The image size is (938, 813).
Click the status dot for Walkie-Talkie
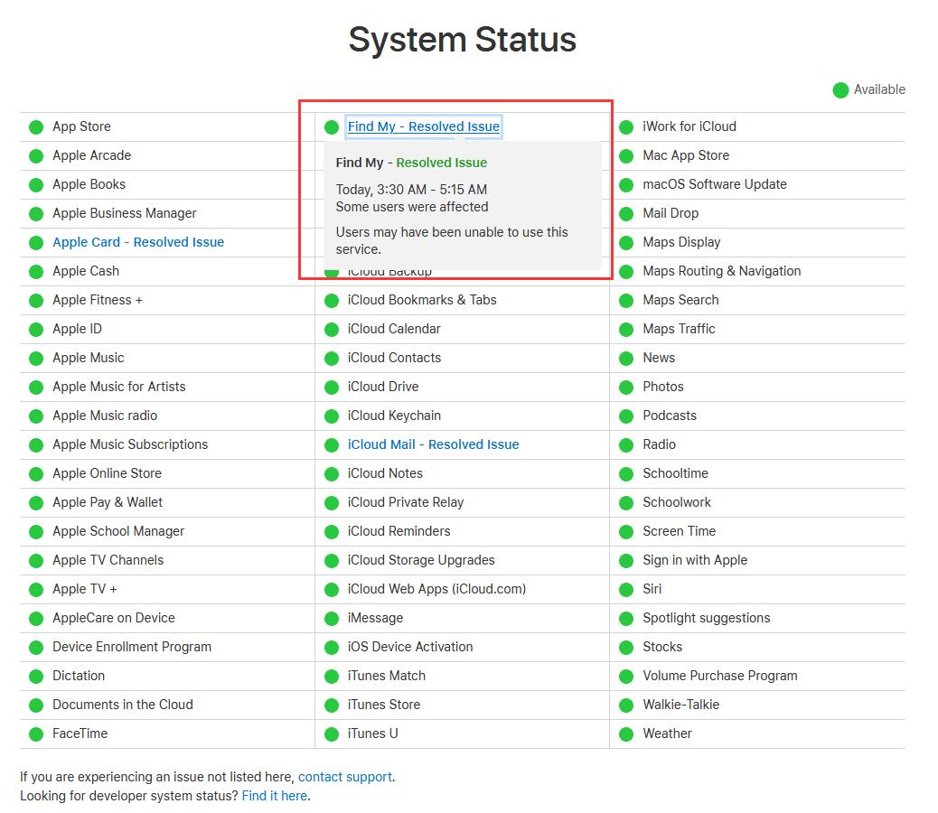coord(626,706)
